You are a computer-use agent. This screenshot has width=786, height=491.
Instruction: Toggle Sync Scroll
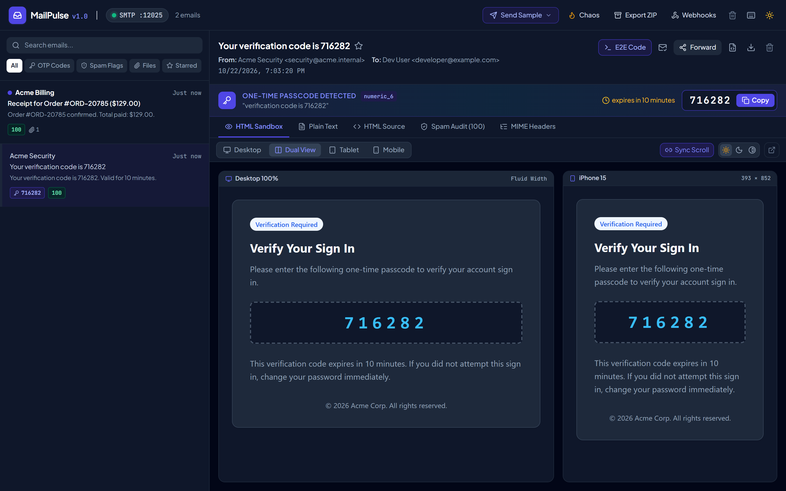[x=687, y=150]
